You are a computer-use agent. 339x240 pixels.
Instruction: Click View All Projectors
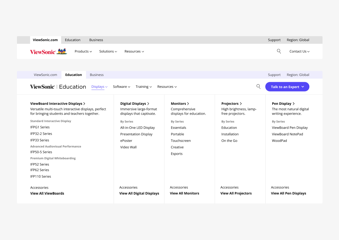pos(236,193)
